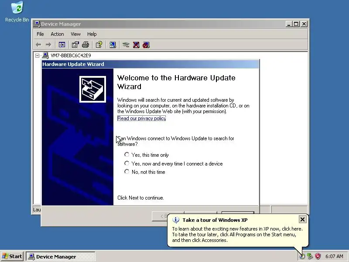Click the hardware graphic in the wizard

coord(92,90)
